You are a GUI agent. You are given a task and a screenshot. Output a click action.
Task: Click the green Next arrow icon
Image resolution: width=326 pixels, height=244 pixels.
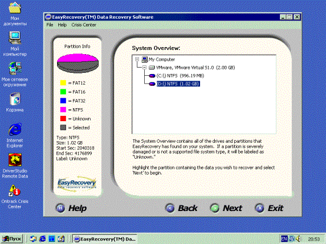click(x=215, y=208)
